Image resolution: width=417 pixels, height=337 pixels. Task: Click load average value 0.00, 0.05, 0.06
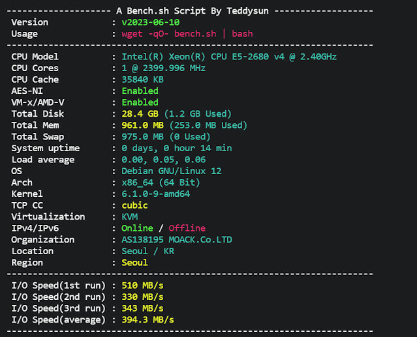164,160
